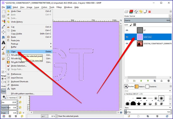This screenshot has width=173, height=119.
Task: Expand tool options chevron beside Angle
Action: pos(23,113)
